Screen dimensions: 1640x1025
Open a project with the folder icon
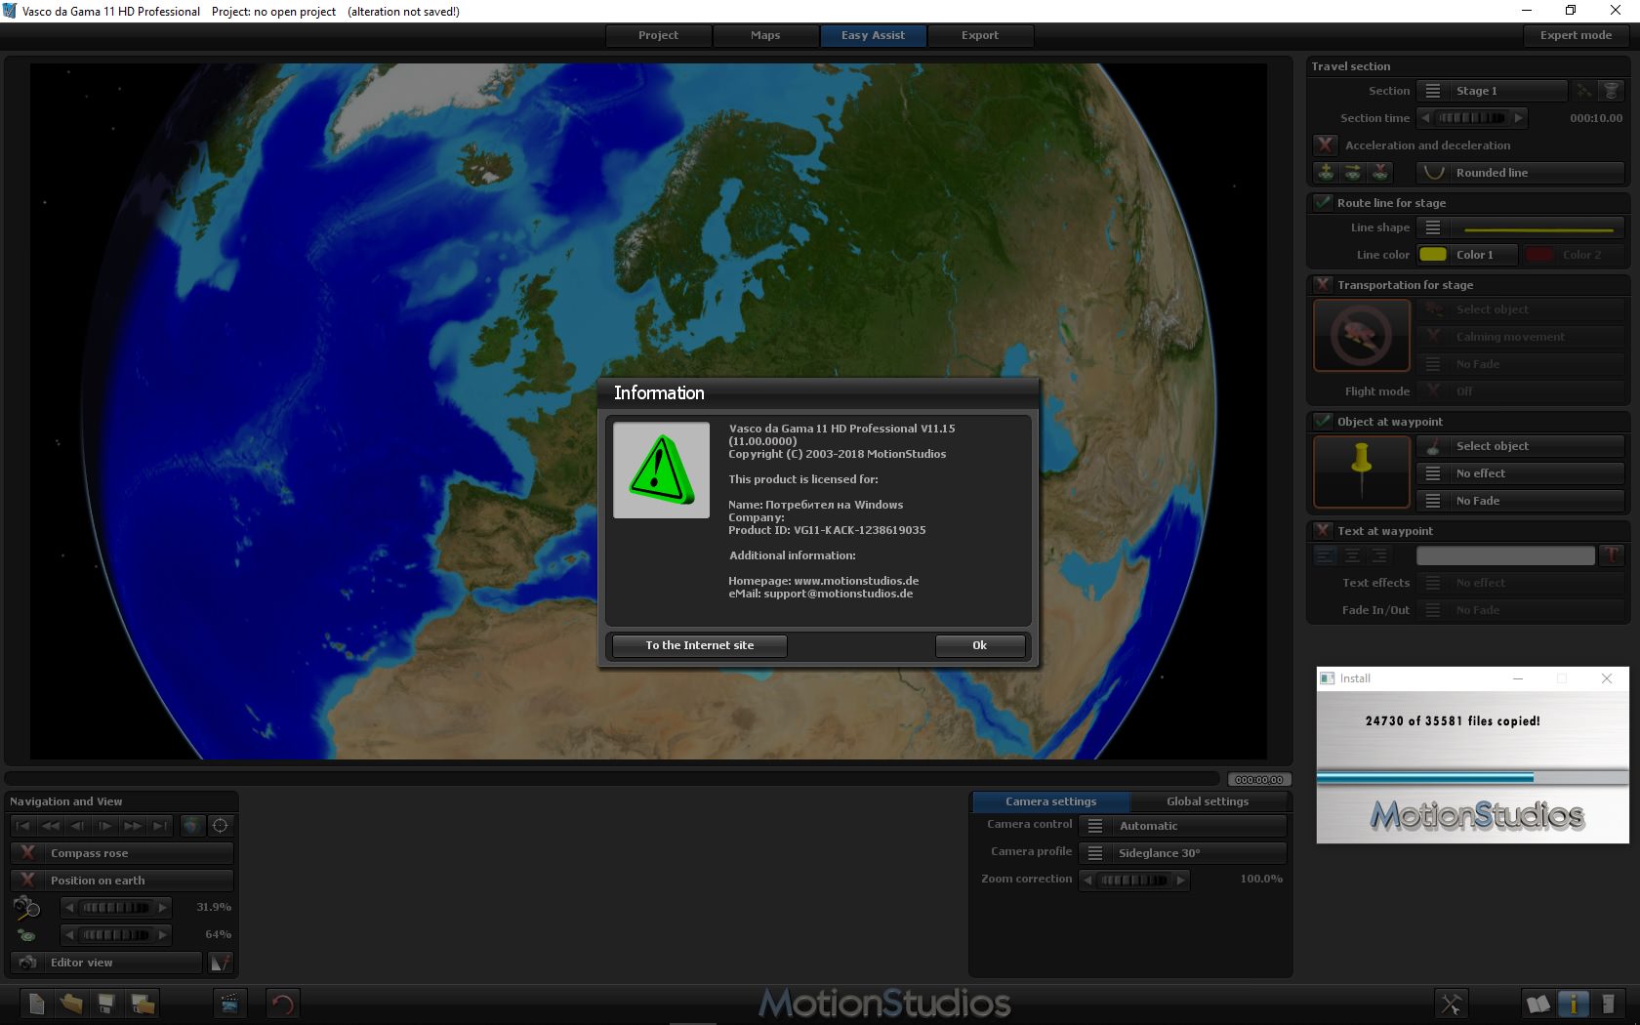tap(71, 1004)
